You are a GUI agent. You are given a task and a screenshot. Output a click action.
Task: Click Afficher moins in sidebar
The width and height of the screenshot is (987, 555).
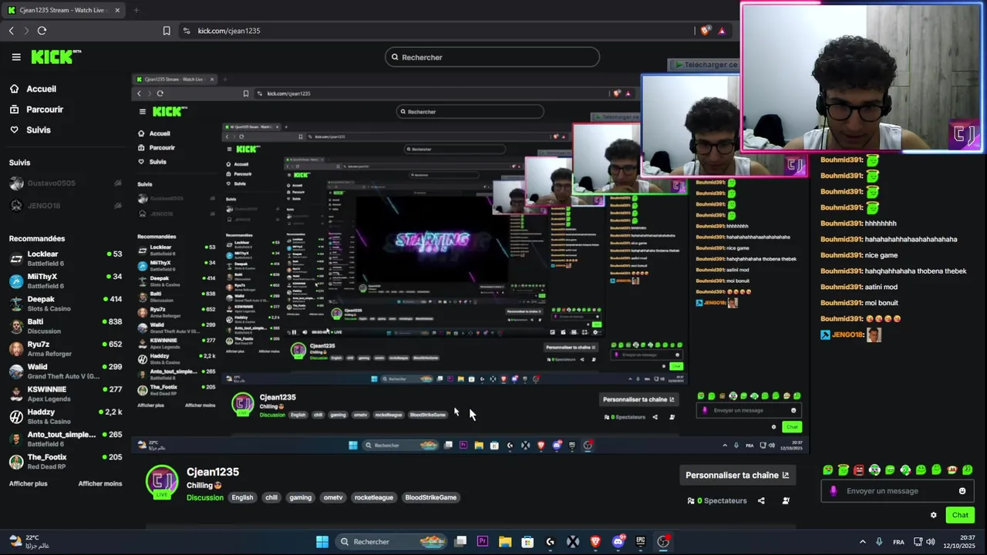click(100, 483)
